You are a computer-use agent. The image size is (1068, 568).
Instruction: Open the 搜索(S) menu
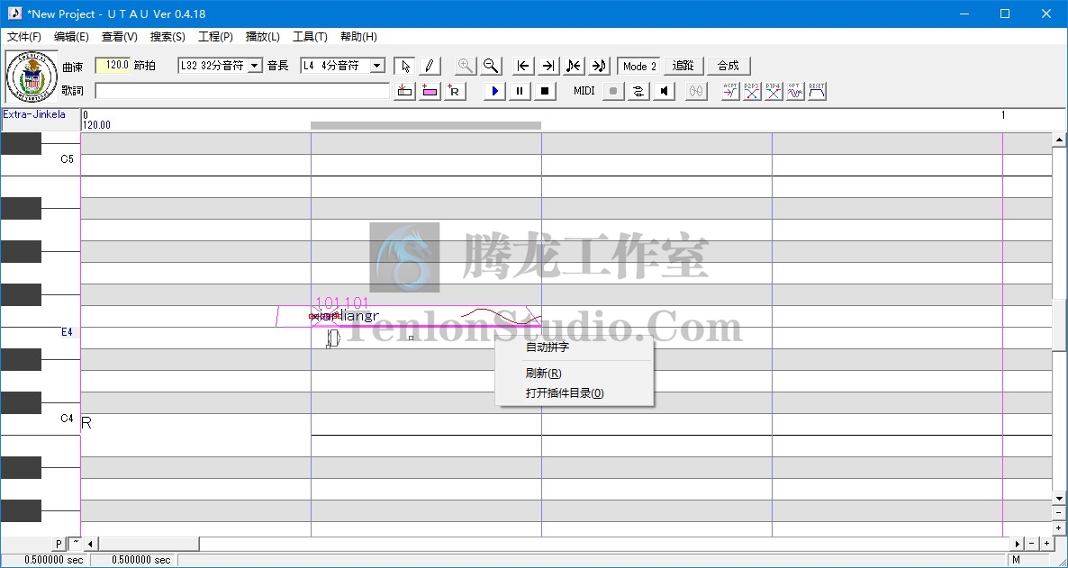167,37
